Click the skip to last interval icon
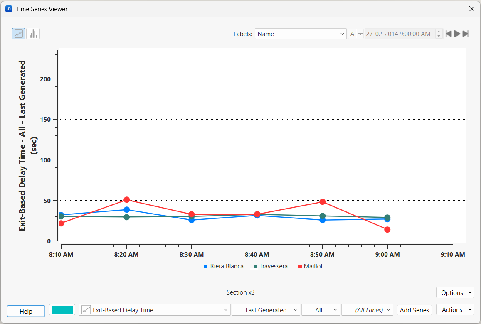Viewport: 481px width, 324px height. [x=466, y=34]
